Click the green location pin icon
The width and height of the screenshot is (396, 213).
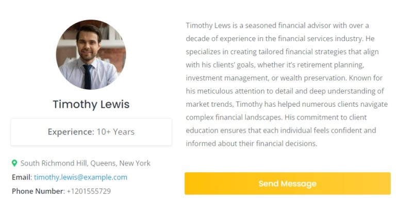pyautogui.click(x=14, y=163)
